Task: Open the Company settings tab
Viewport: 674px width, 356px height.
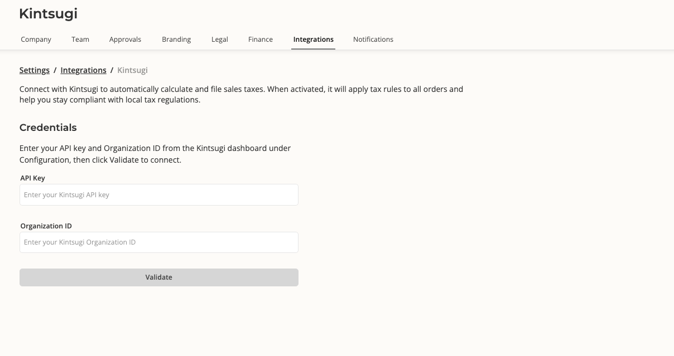Action: click(x=36, y=40)
